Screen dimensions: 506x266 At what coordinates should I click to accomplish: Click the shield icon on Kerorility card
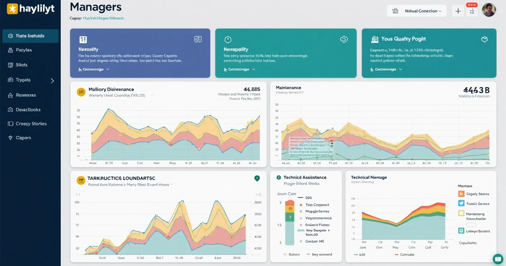pyautogui.click(x=198, y=39)
